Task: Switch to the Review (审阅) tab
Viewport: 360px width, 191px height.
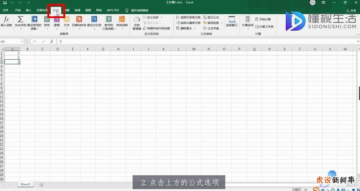Action: click(77, 10)
